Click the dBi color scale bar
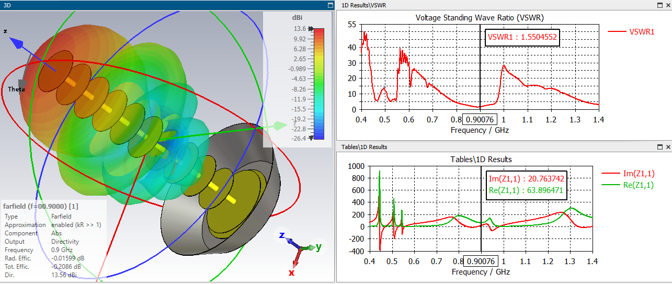The image size is (672, 284). coord(319,84)
